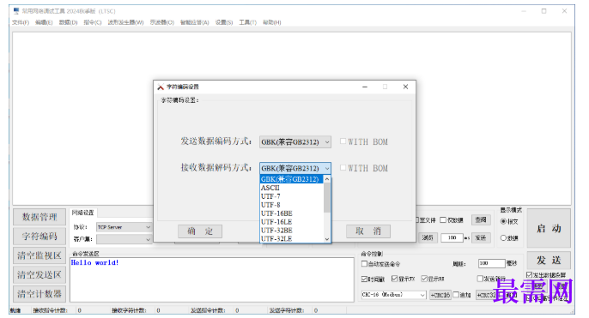The height and width of the screenshot is (318, 589).
Task: Open the 编辑(E) menu
Action: (x=44, y=22)
